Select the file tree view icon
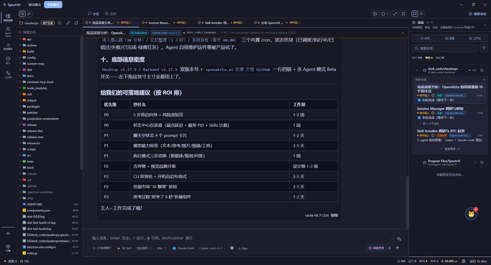This screenshot has height=265, width=491. [x=22, y=14]
